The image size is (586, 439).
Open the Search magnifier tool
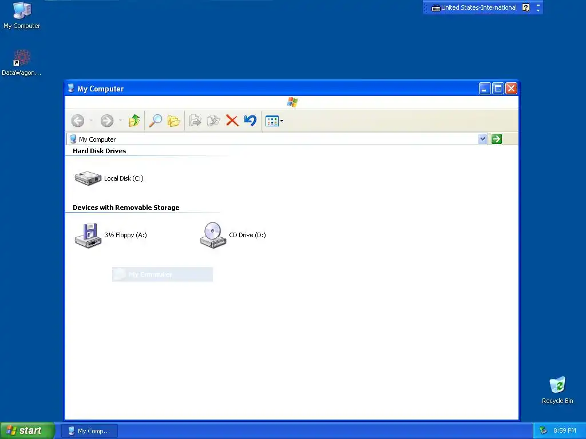tap(155, 121)
